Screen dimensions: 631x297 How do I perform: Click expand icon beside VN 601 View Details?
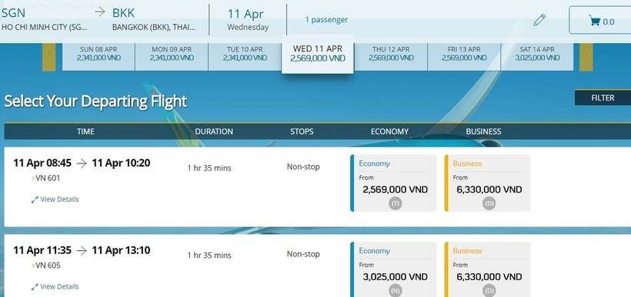click(x=35, y=200)
